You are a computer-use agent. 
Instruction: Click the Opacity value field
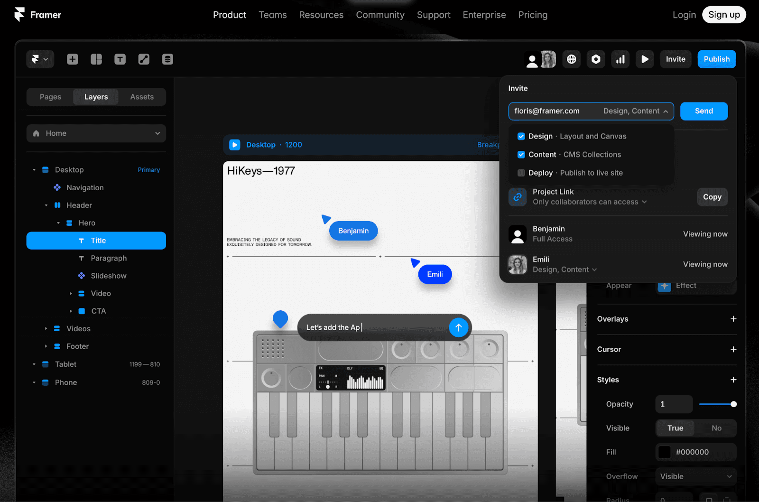click(x=674, y=404)
